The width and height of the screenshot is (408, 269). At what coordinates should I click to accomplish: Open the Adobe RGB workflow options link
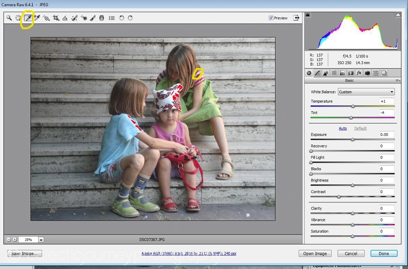click(x=189, y=254)
